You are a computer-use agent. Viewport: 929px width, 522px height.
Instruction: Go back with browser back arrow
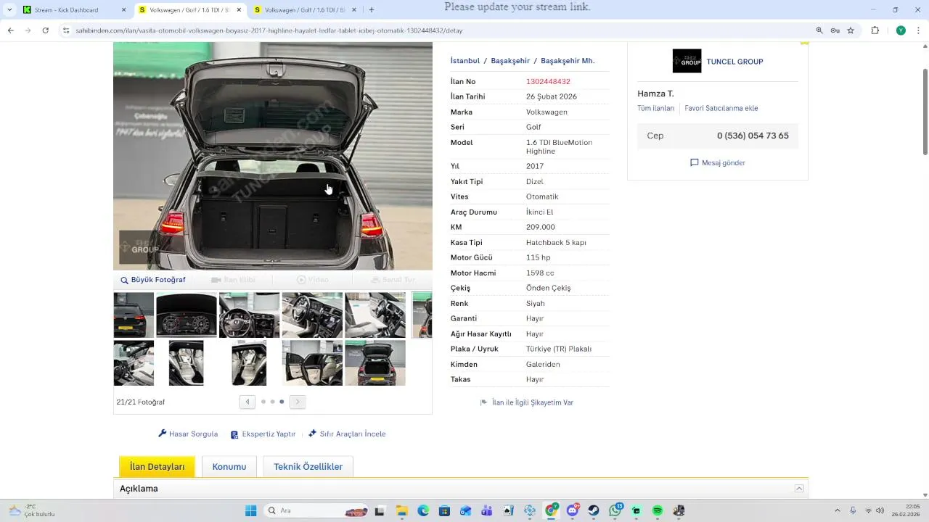[10, 30]
